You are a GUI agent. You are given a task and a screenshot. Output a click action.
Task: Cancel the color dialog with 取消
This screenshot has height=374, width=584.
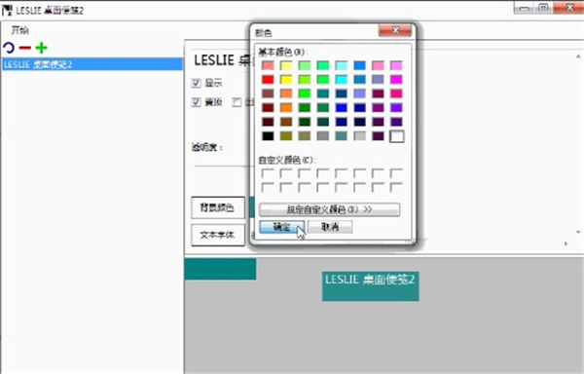coord(330,227)
